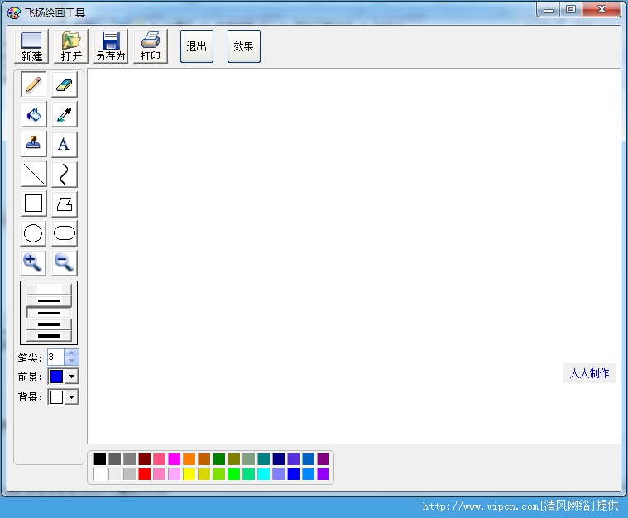The image size is (628, 518).
Task: Select the Eraser tool
Action: pos(64,84)
